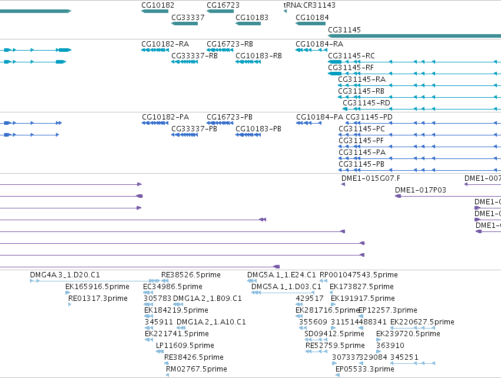Click EST EK220627.5prime
501x378 pixels.
tap(422, 322)
